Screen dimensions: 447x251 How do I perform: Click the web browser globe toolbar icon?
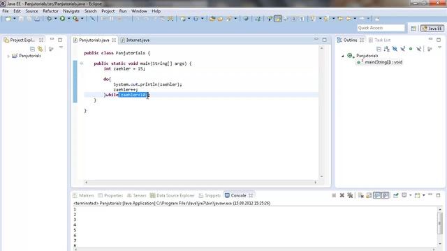pyautogui.click(x=246, y=19)
